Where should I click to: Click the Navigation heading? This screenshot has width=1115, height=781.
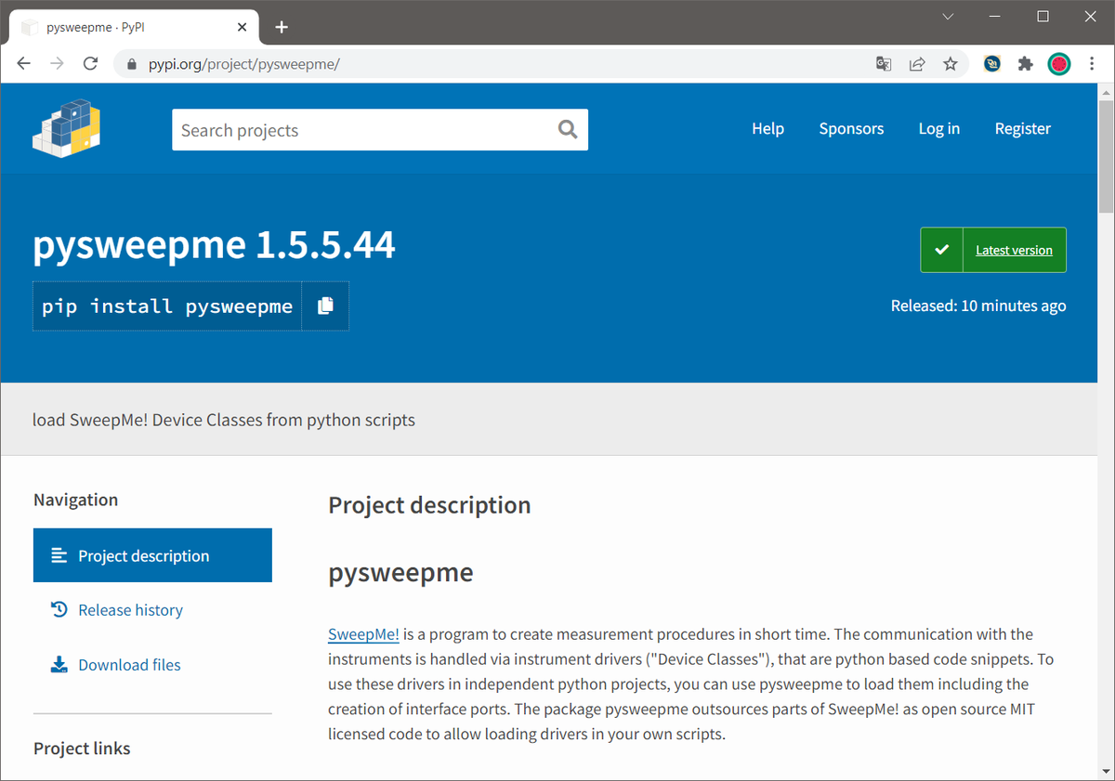point(75,500)
